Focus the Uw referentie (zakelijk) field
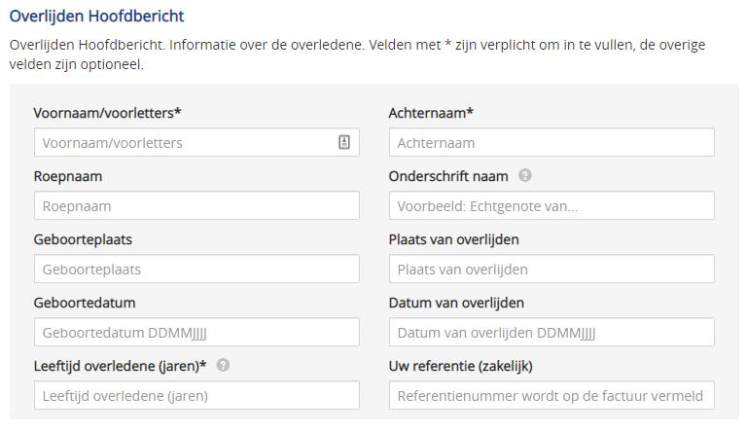The image size is (747, 433). (551, 395)
